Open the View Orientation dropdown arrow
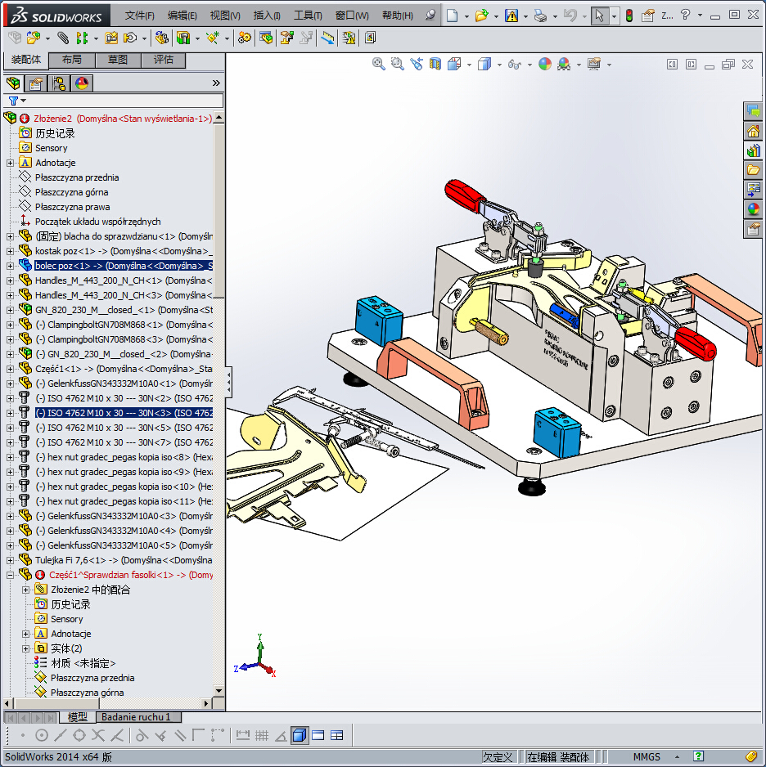This screenshot has width=766, height=767. pos(469,65)
